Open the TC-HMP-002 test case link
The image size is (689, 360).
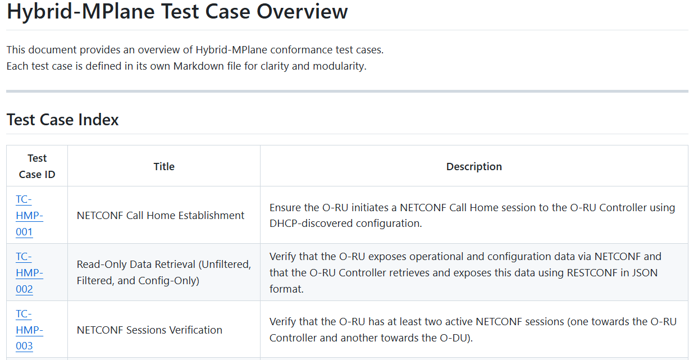click(x=29, y=272)
